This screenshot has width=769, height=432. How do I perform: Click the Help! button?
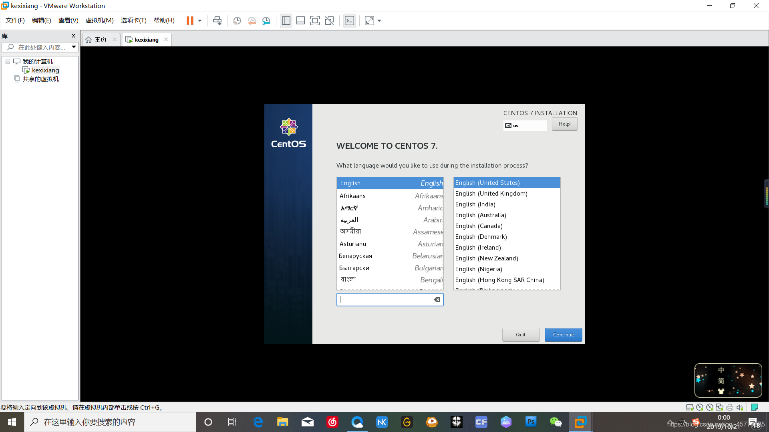[x=565, y=124]
